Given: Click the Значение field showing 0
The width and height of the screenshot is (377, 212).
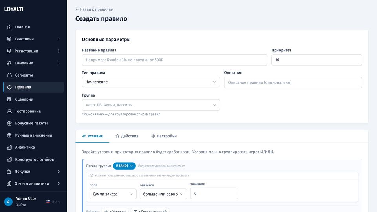Looking at the screenshot, I should tap(214, 194).
